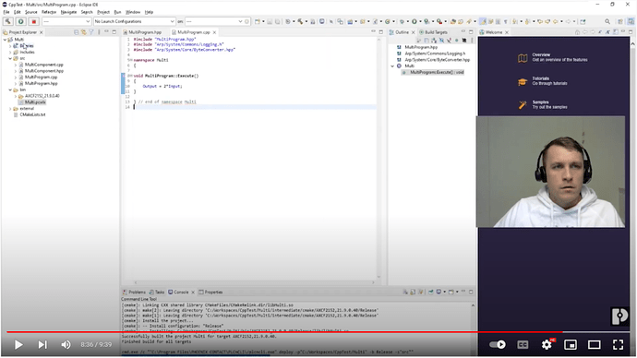
Task: Collapse the src folder
Action: click(x=10, y=58)
